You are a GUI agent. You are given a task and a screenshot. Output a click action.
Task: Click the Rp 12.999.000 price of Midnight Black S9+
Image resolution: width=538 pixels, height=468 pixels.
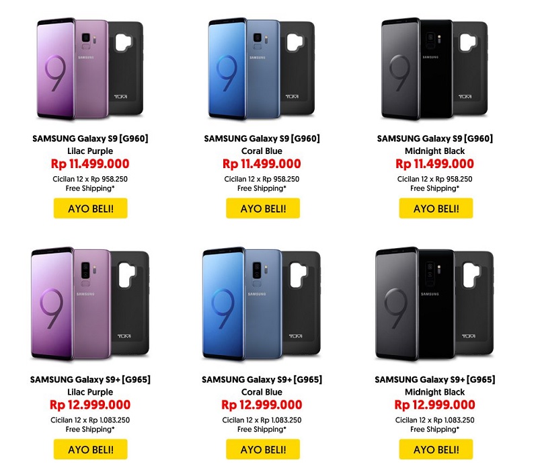tap(434, 405)
